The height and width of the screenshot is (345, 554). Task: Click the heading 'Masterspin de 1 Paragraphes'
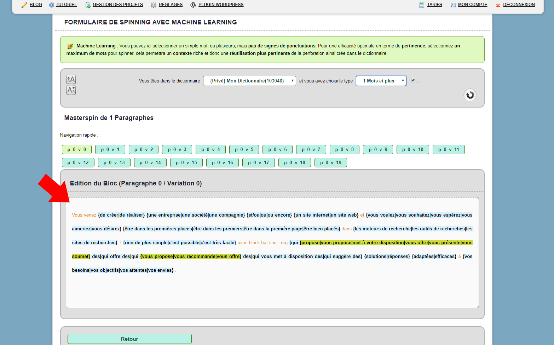point(109,118)
